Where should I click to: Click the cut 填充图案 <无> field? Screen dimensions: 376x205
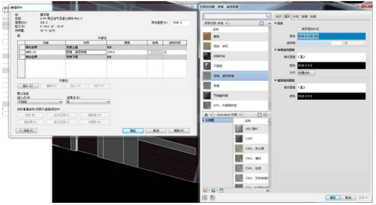pyautogui.click(x=332, y=87)
